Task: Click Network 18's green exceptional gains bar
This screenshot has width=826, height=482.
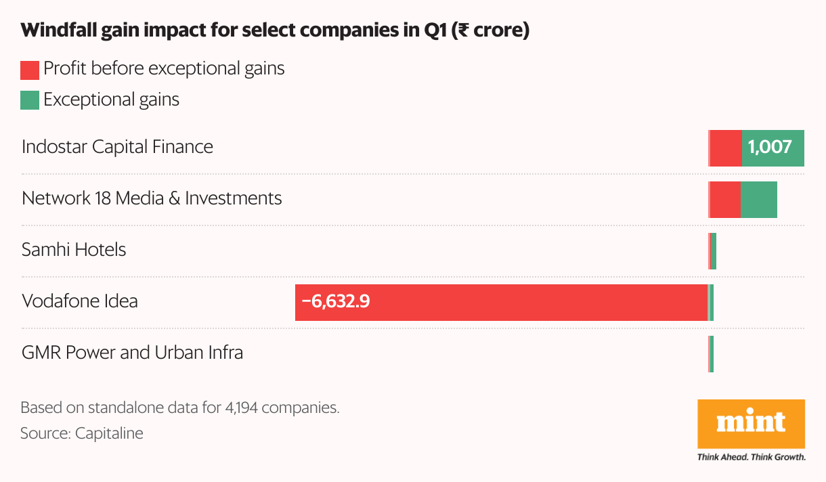Action: [758, 199]
